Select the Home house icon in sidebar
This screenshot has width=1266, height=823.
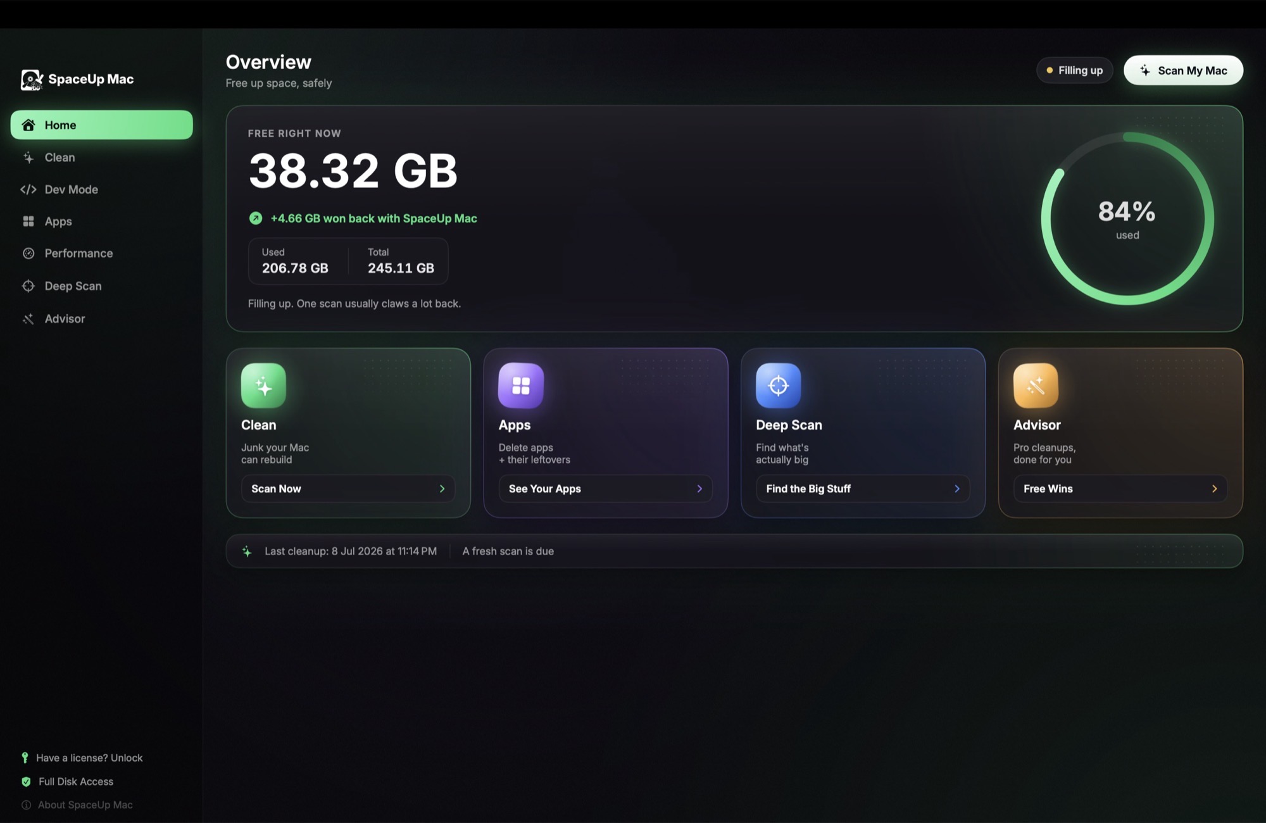(x=28, y=125)
